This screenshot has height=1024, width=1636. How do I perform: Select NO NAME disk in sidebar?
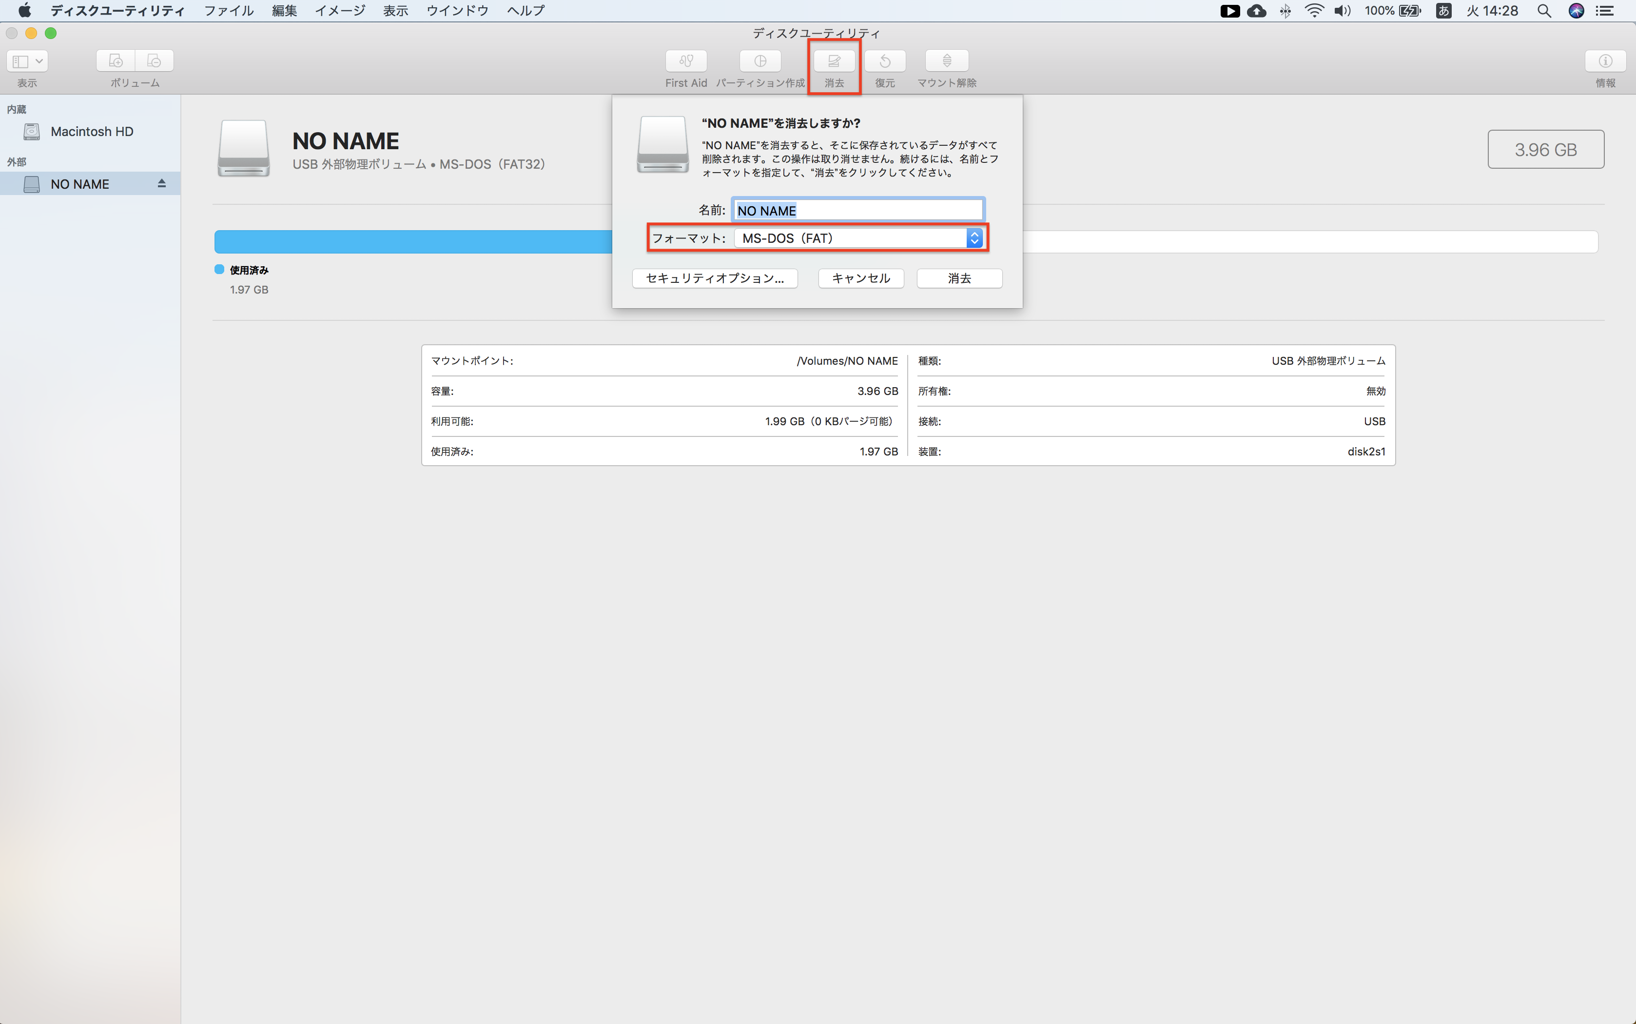click(90, 183)
